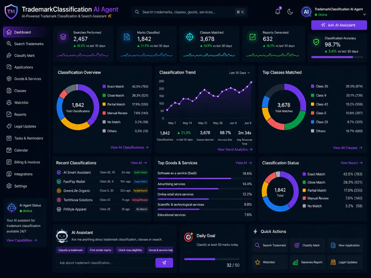Click the Goods & services help chip
This screenshot has height=278, width=371.
[x=160, y=250]
